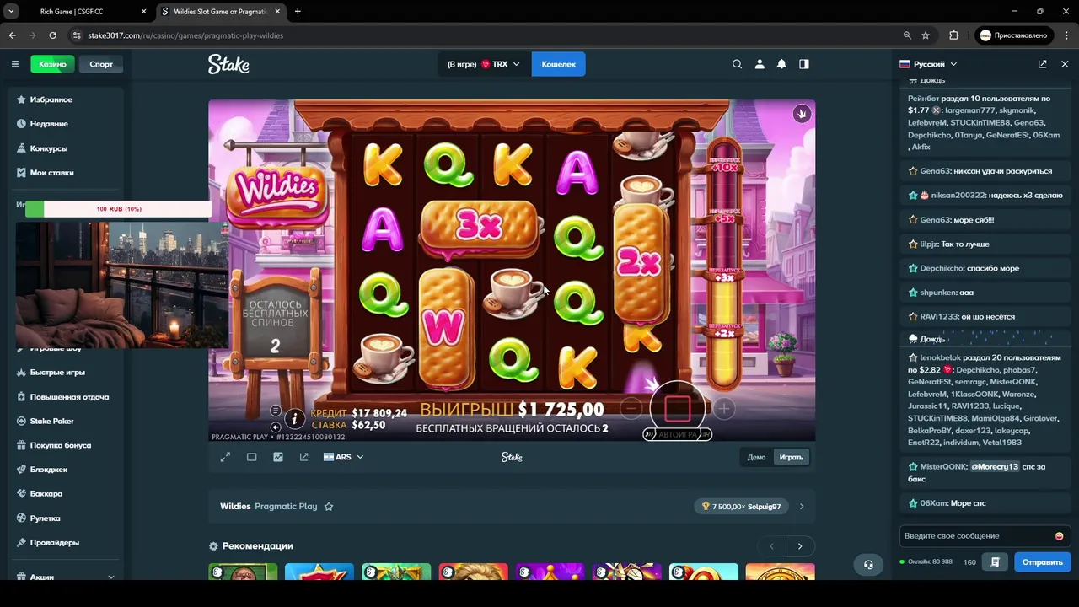The height and width of the screenshot is (607, 1079).
Task: Open notifications bell icon
Action: [x=781, y=64]
